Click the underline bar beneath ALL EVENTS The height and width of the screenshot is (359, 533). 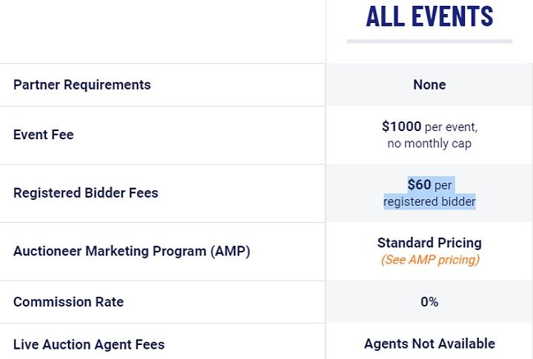429,41
